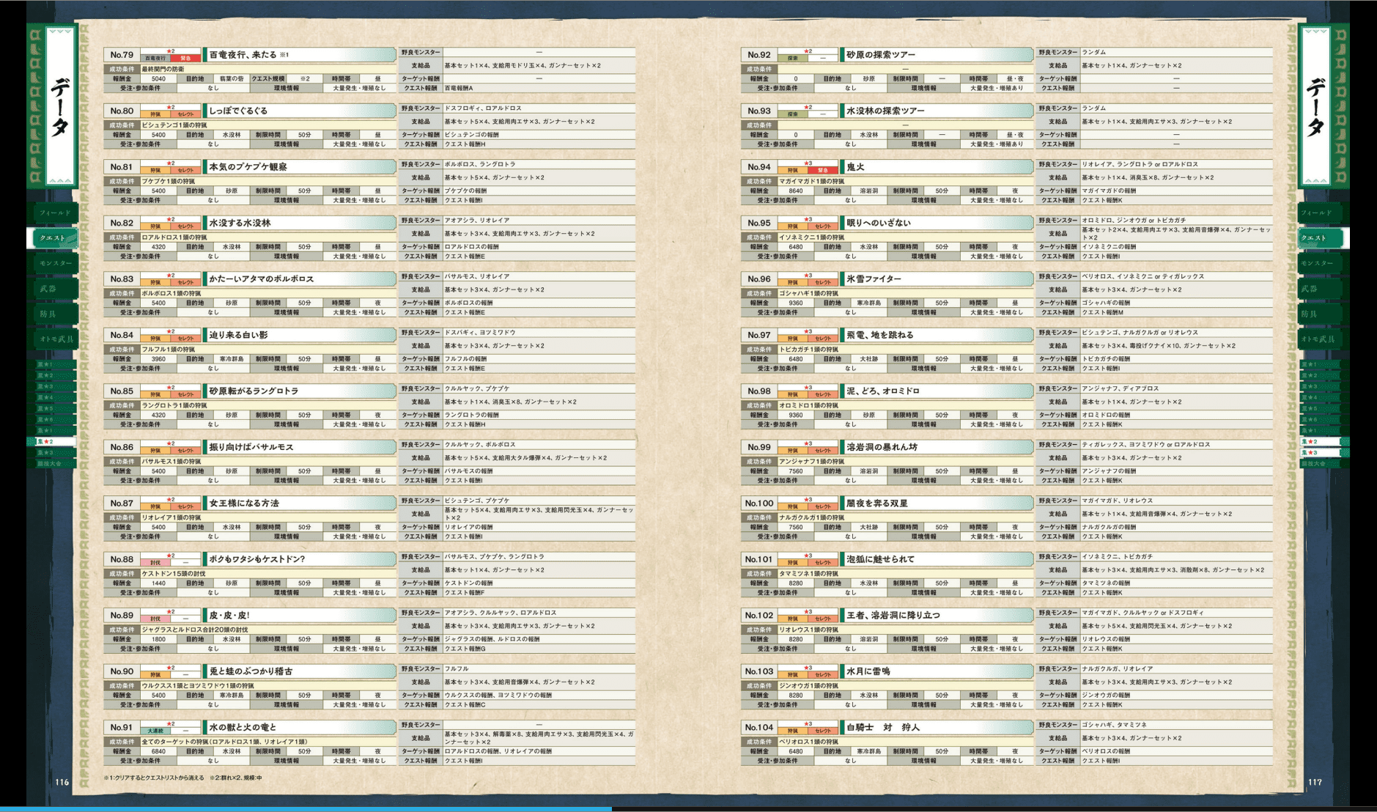Click the right データ title banner
This screenshot has height=812, width=1377.
(1315, 106)
